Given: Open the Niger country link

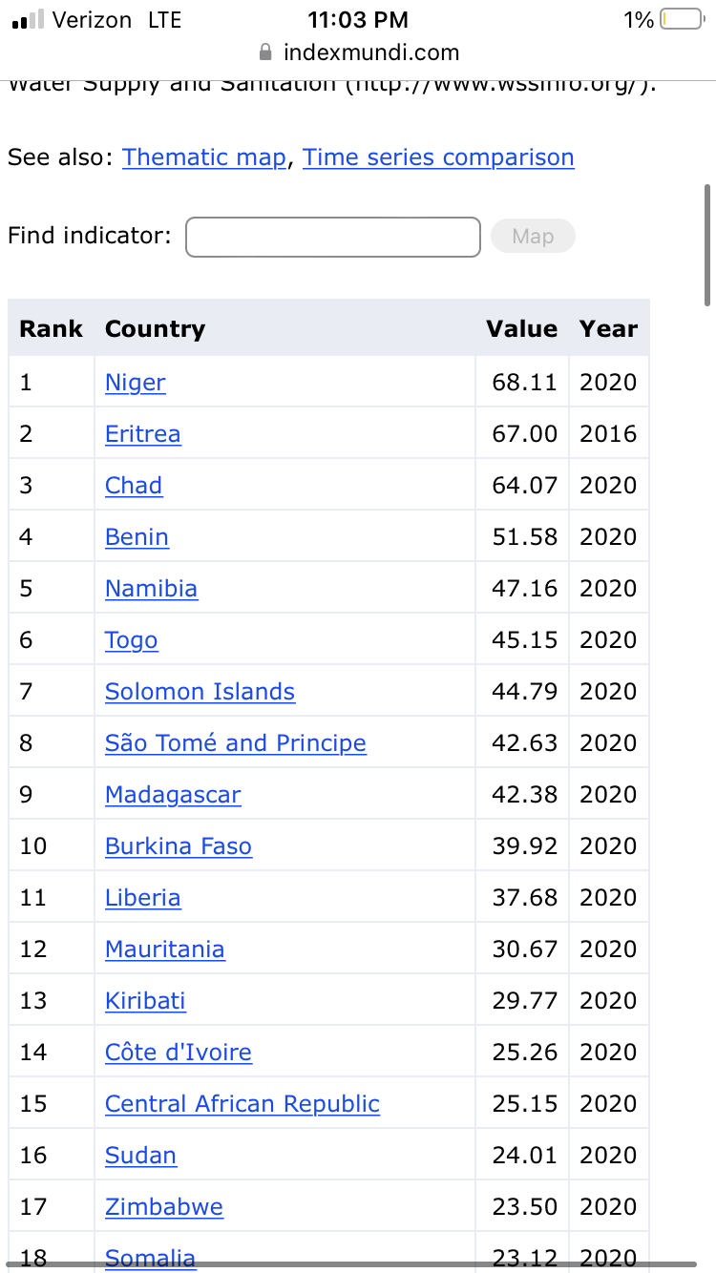Looking at the screenshot, I should [x=136, y=383].
